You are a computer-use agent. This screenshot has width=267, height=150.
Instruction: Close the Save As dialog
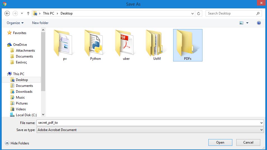(x=261, y=3)
